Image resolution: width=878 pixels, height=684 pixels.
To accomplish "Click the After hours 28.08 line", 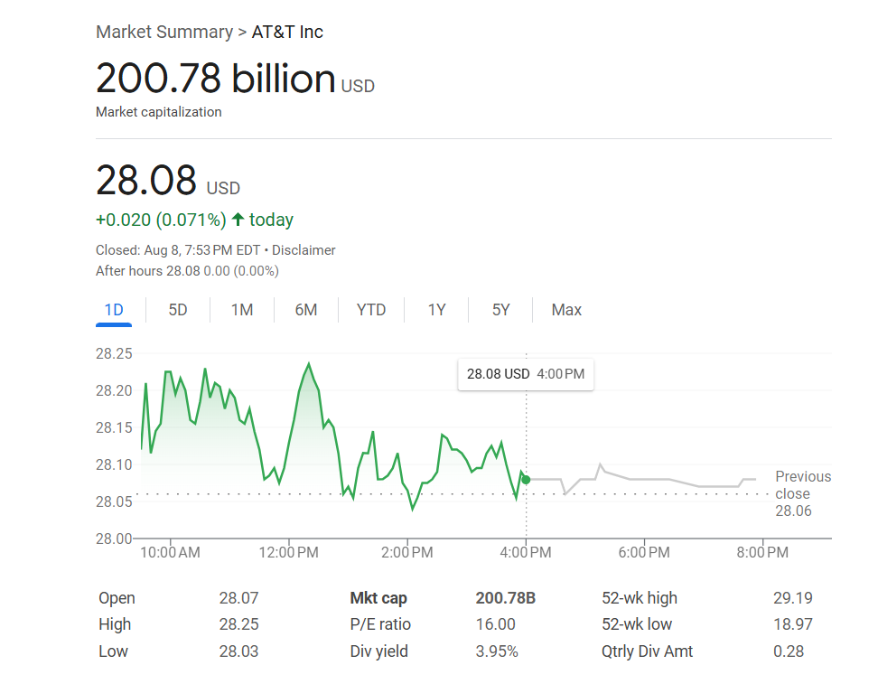I will (187, 271).
